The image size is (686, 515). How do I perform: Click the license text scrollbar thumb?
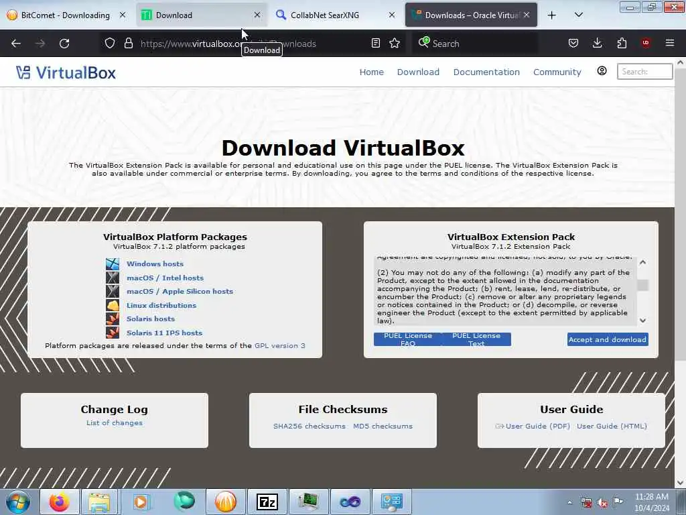click(642, 285)
